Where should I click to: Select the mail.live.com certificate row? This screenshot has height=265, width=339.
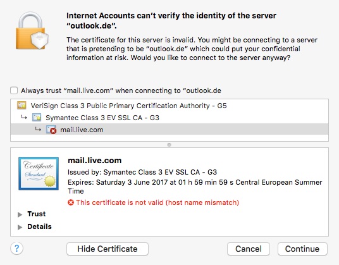point(169,130)
